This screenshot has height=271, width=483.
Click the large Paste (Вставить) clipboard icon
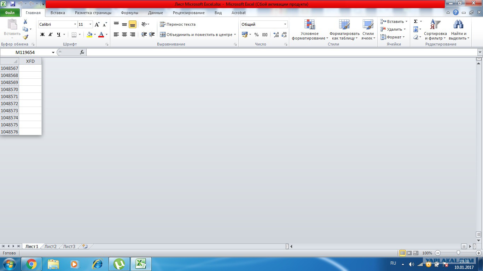(12, 25)
